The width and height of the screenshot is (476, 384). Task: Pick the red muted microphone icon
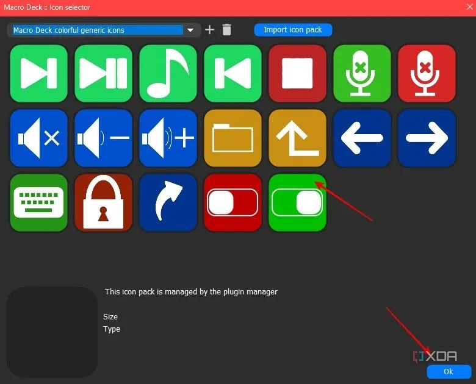point(427,73)
